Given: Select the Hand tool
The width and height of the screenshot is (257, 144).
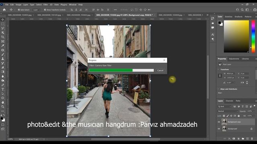Looking at the screenshot, I should click(x=3, y=102).
